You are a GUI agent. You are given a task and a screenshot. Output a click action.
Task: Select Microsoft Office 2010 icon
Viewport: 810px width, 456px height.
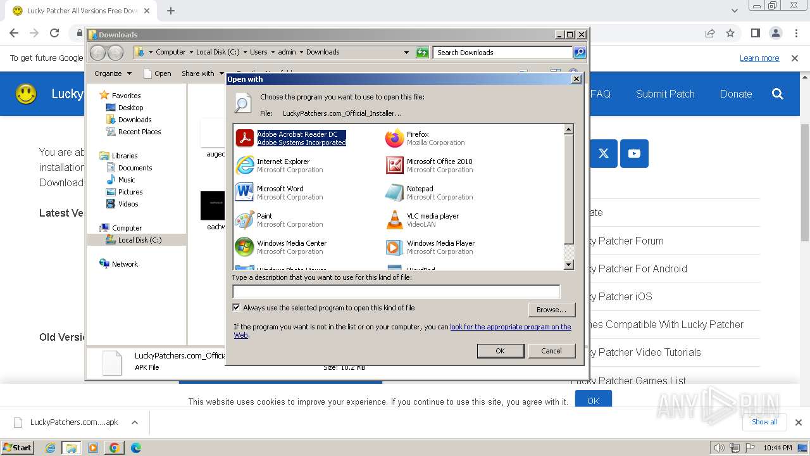click(x=395, y=165)
